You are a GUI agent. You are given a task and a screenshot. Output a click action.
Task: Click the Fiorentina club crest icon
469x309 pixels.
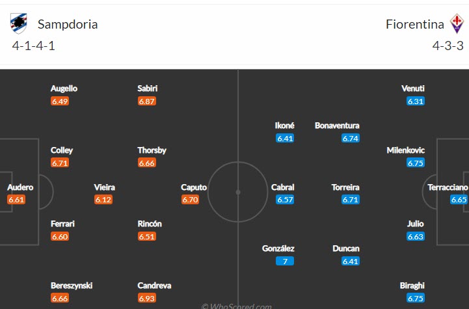coord(457,24)
